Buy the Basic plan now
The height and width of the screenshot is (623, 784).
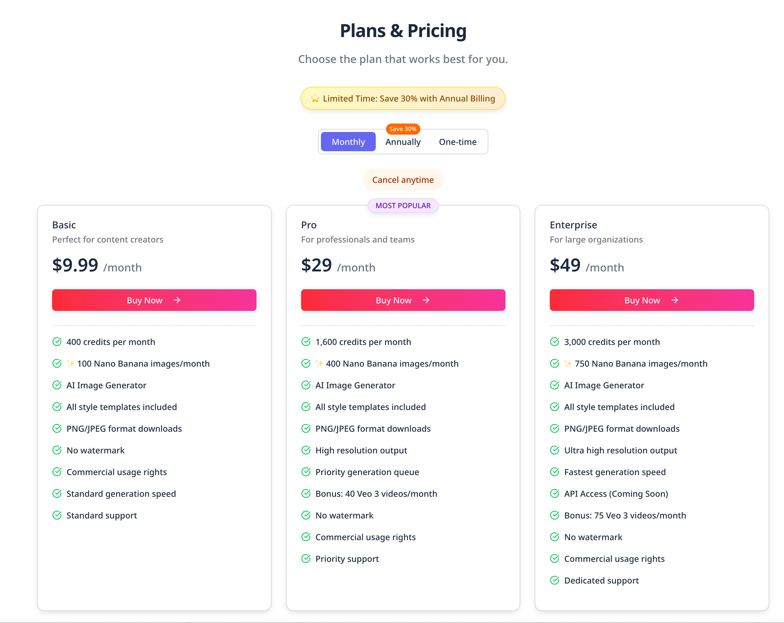[154, 300]
